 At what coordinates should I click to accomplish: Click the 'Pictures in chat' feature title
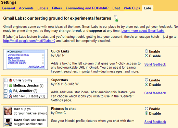coord(63,109)
